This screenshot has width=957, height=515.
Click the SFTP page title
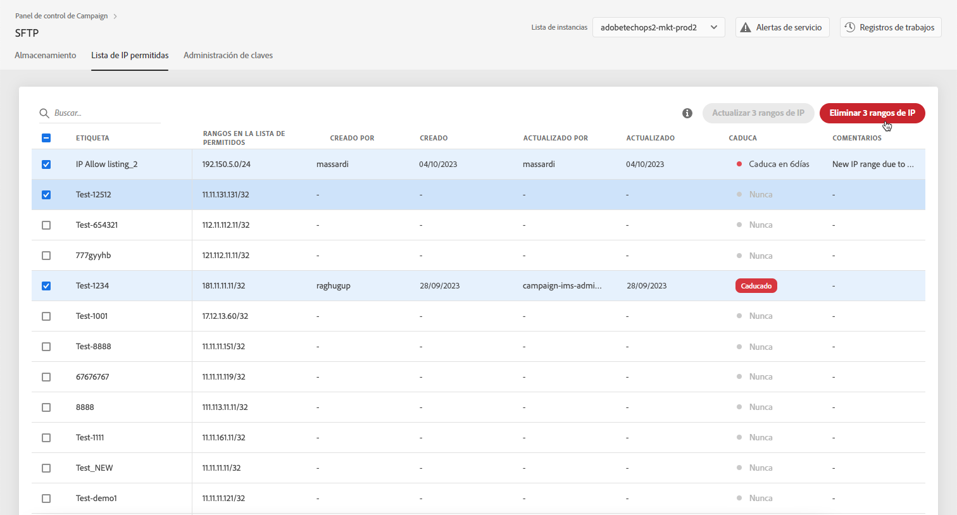pos(27,33)
